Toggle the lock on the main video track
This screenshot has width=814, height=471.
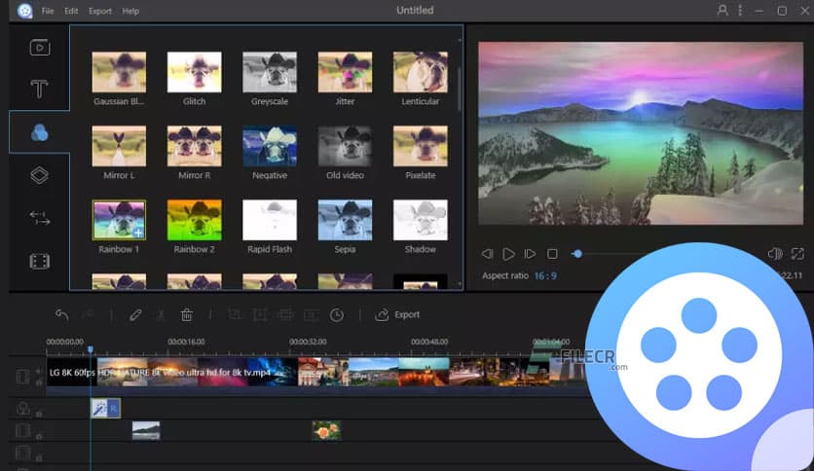tap(39, 382)
